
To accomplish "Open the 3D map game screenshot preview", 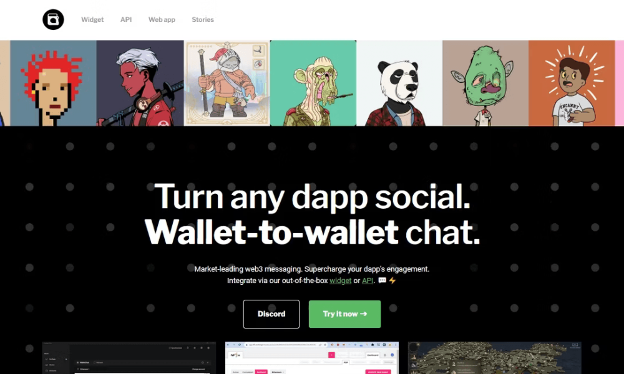I will [x=495, y=358].
